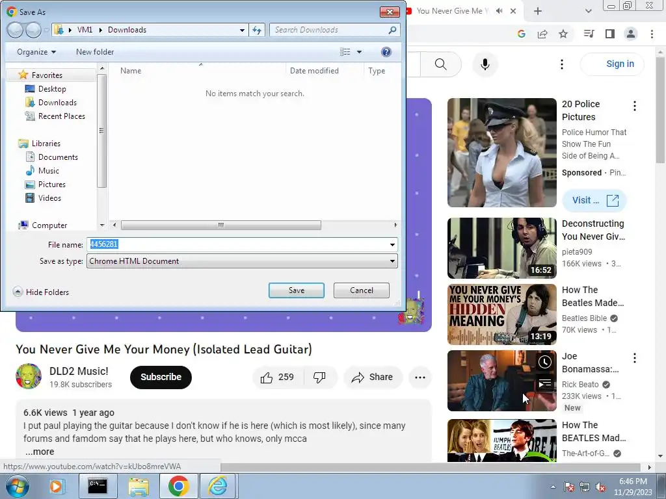Screen dimensions: 666x499
Task: Open options for 20 Police Pictures ad
Action: pos(635,106)
